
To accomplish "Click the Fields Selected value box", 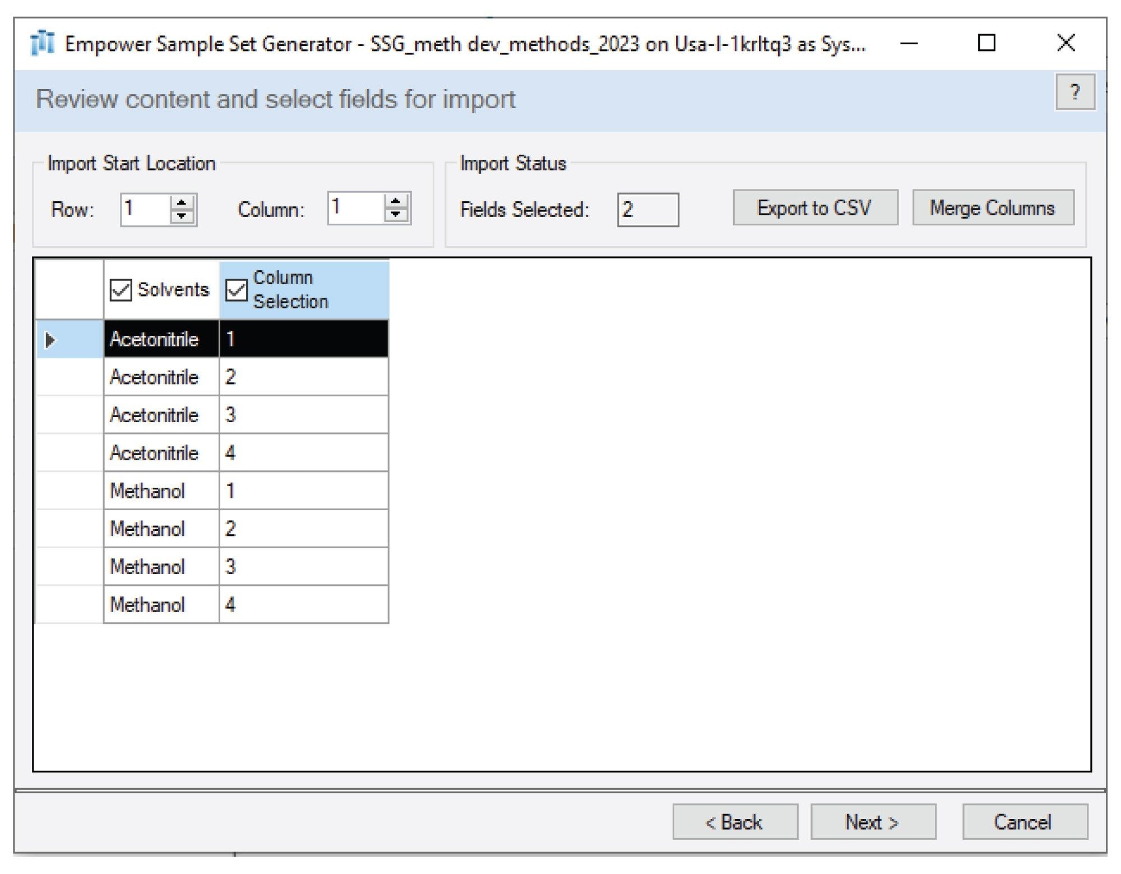I will coord(647,210).
